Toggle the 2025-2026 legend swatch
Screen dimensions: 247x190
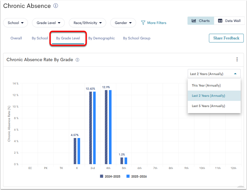point(128,176)
